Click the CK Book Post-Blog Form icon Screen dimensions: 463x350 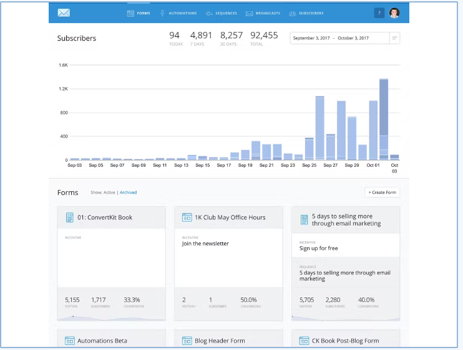click(x=304, y=341)
